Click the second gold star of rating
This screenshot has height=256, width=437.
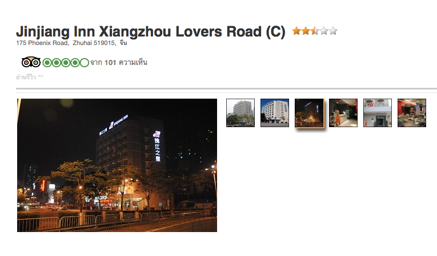[x=306, y=31]
